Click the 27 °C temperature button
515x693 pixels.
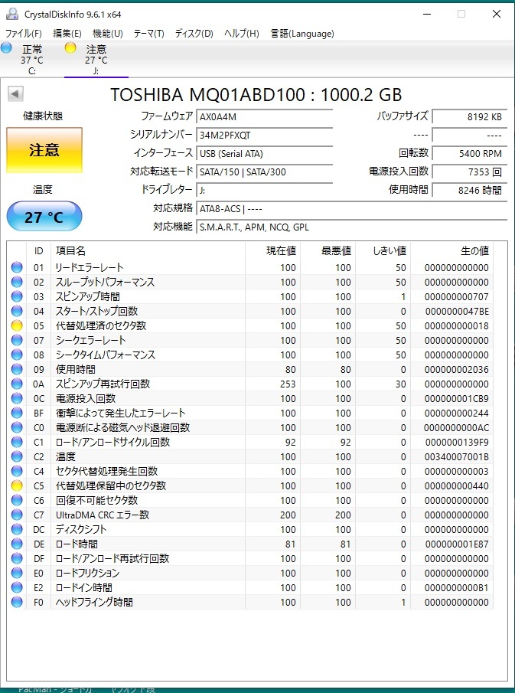44,217
